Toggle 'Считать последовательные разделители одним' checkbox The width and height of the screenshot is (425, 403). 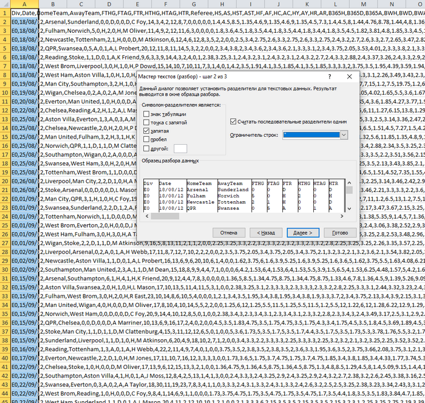233,122
